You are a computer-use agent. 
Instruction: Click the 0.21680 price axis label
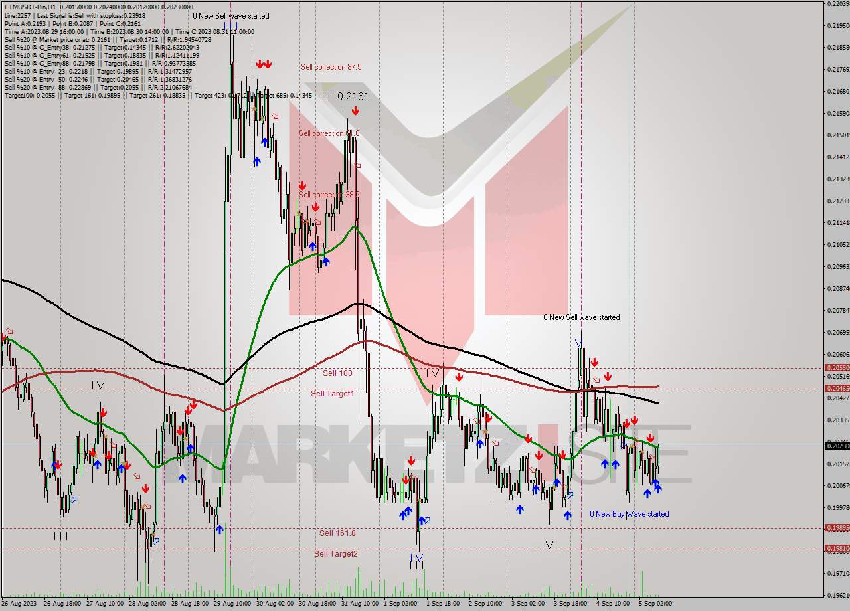[x=839, y=91]
